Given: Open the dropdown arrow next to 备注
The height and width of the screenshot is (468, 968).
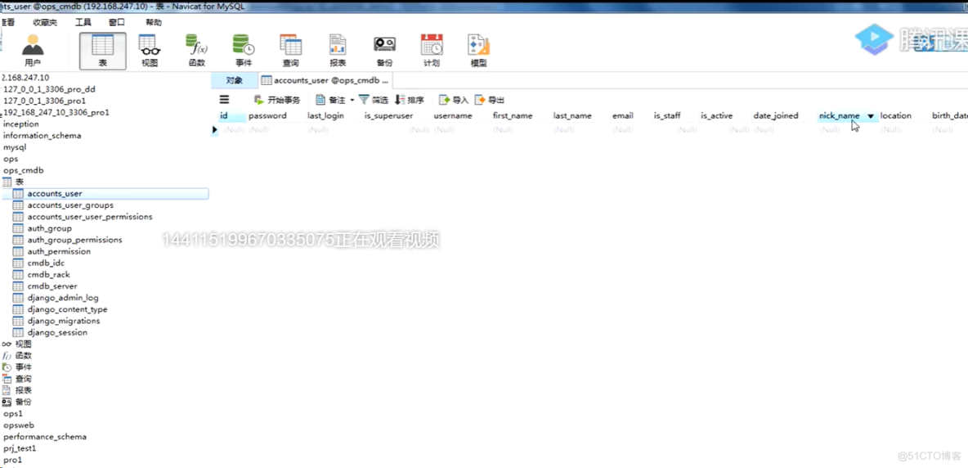Looking at the screenshot, I should click(x=352, y=100).
